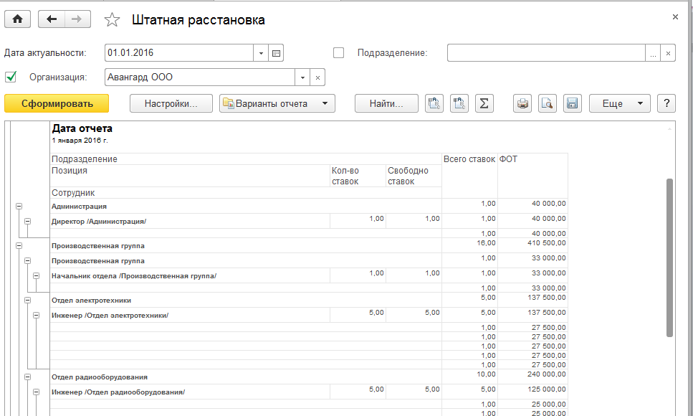This screenshot has height=416, width=693.
Task: Collapse Инженер /Отдел электротехники/ row
Action: [37, 315]
